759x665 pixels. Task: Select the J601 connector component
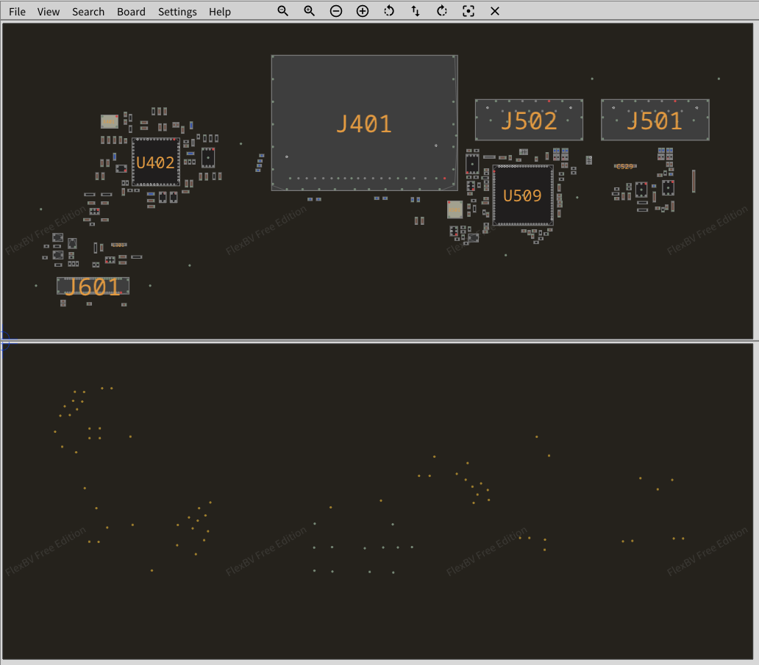tap(93, 287)
